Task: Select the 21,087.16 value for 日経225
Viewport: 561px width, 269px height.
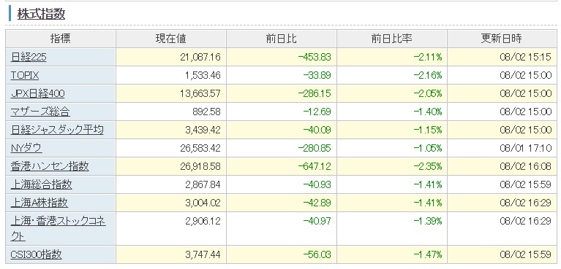Action: pos(200,57)
